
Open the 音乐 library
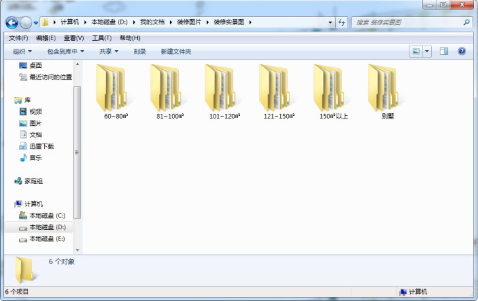[x=30, y=158]
